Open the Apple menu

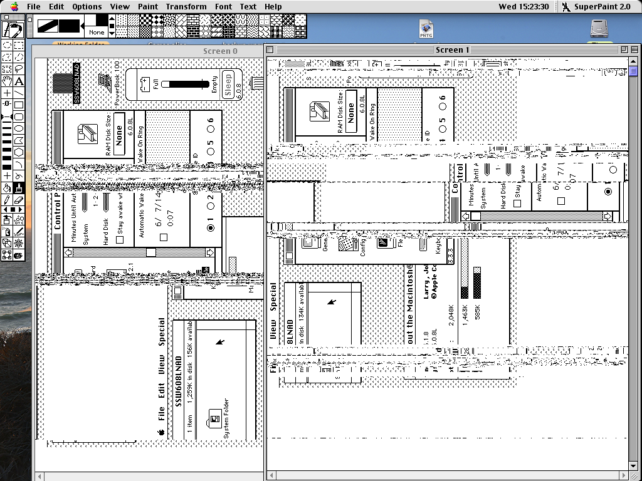14,6
